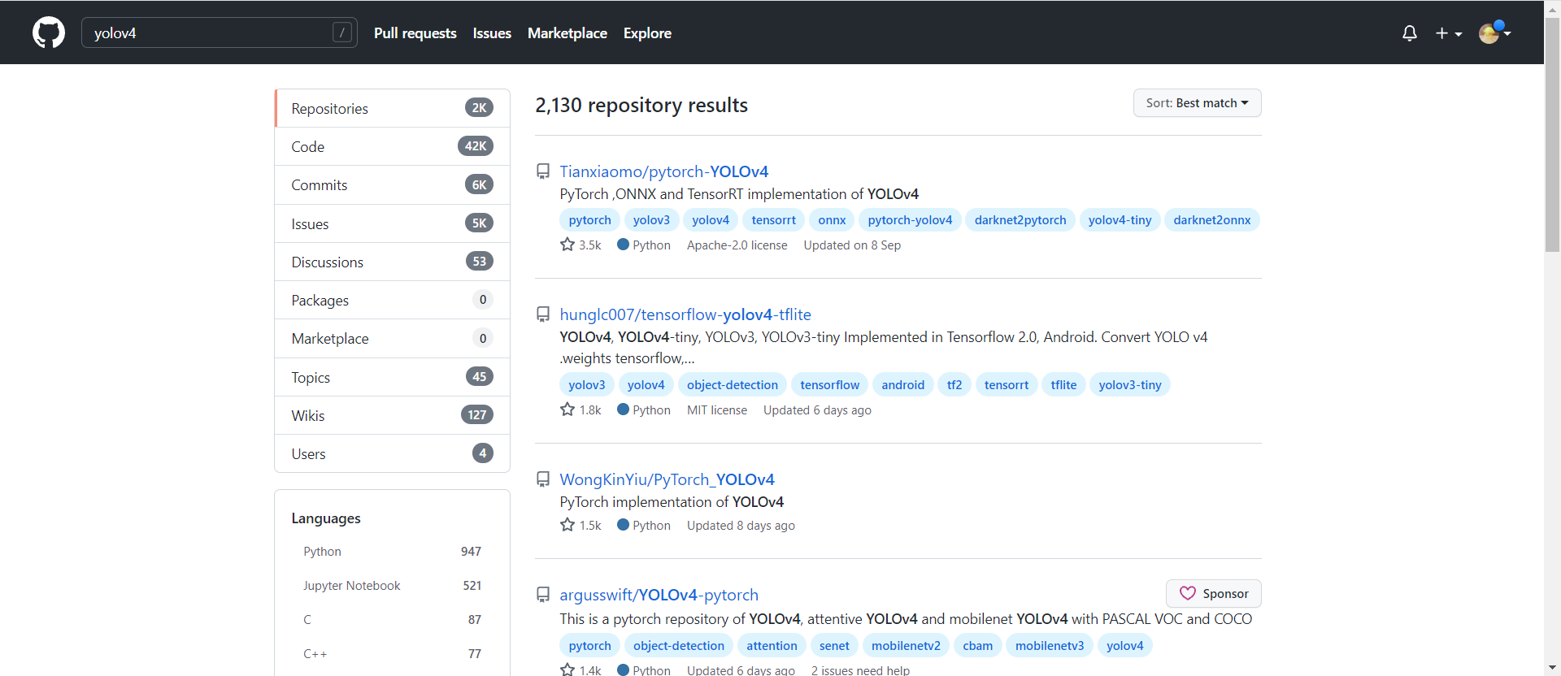Screen dimensions: 1561x676
Task: Select the Users results filter
Action: coord(393,453)
